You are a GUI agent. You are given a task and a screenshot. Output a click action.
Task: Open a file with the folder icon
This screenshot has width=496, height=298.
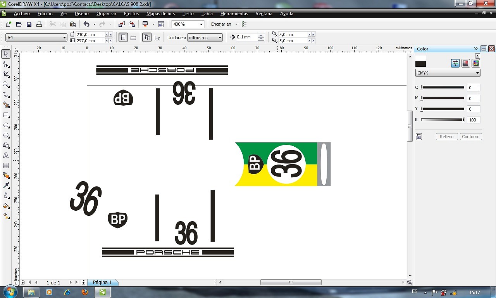coord(19,24)
